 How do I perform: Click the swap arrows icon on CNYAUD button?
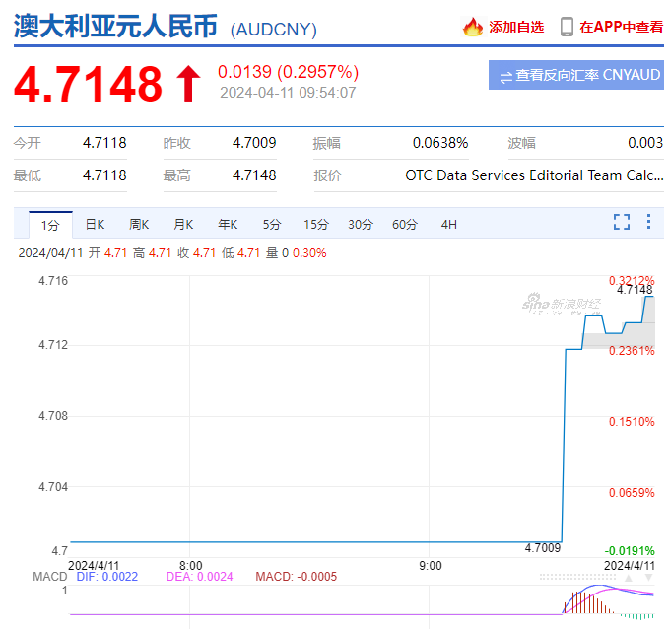click(505, 76)
